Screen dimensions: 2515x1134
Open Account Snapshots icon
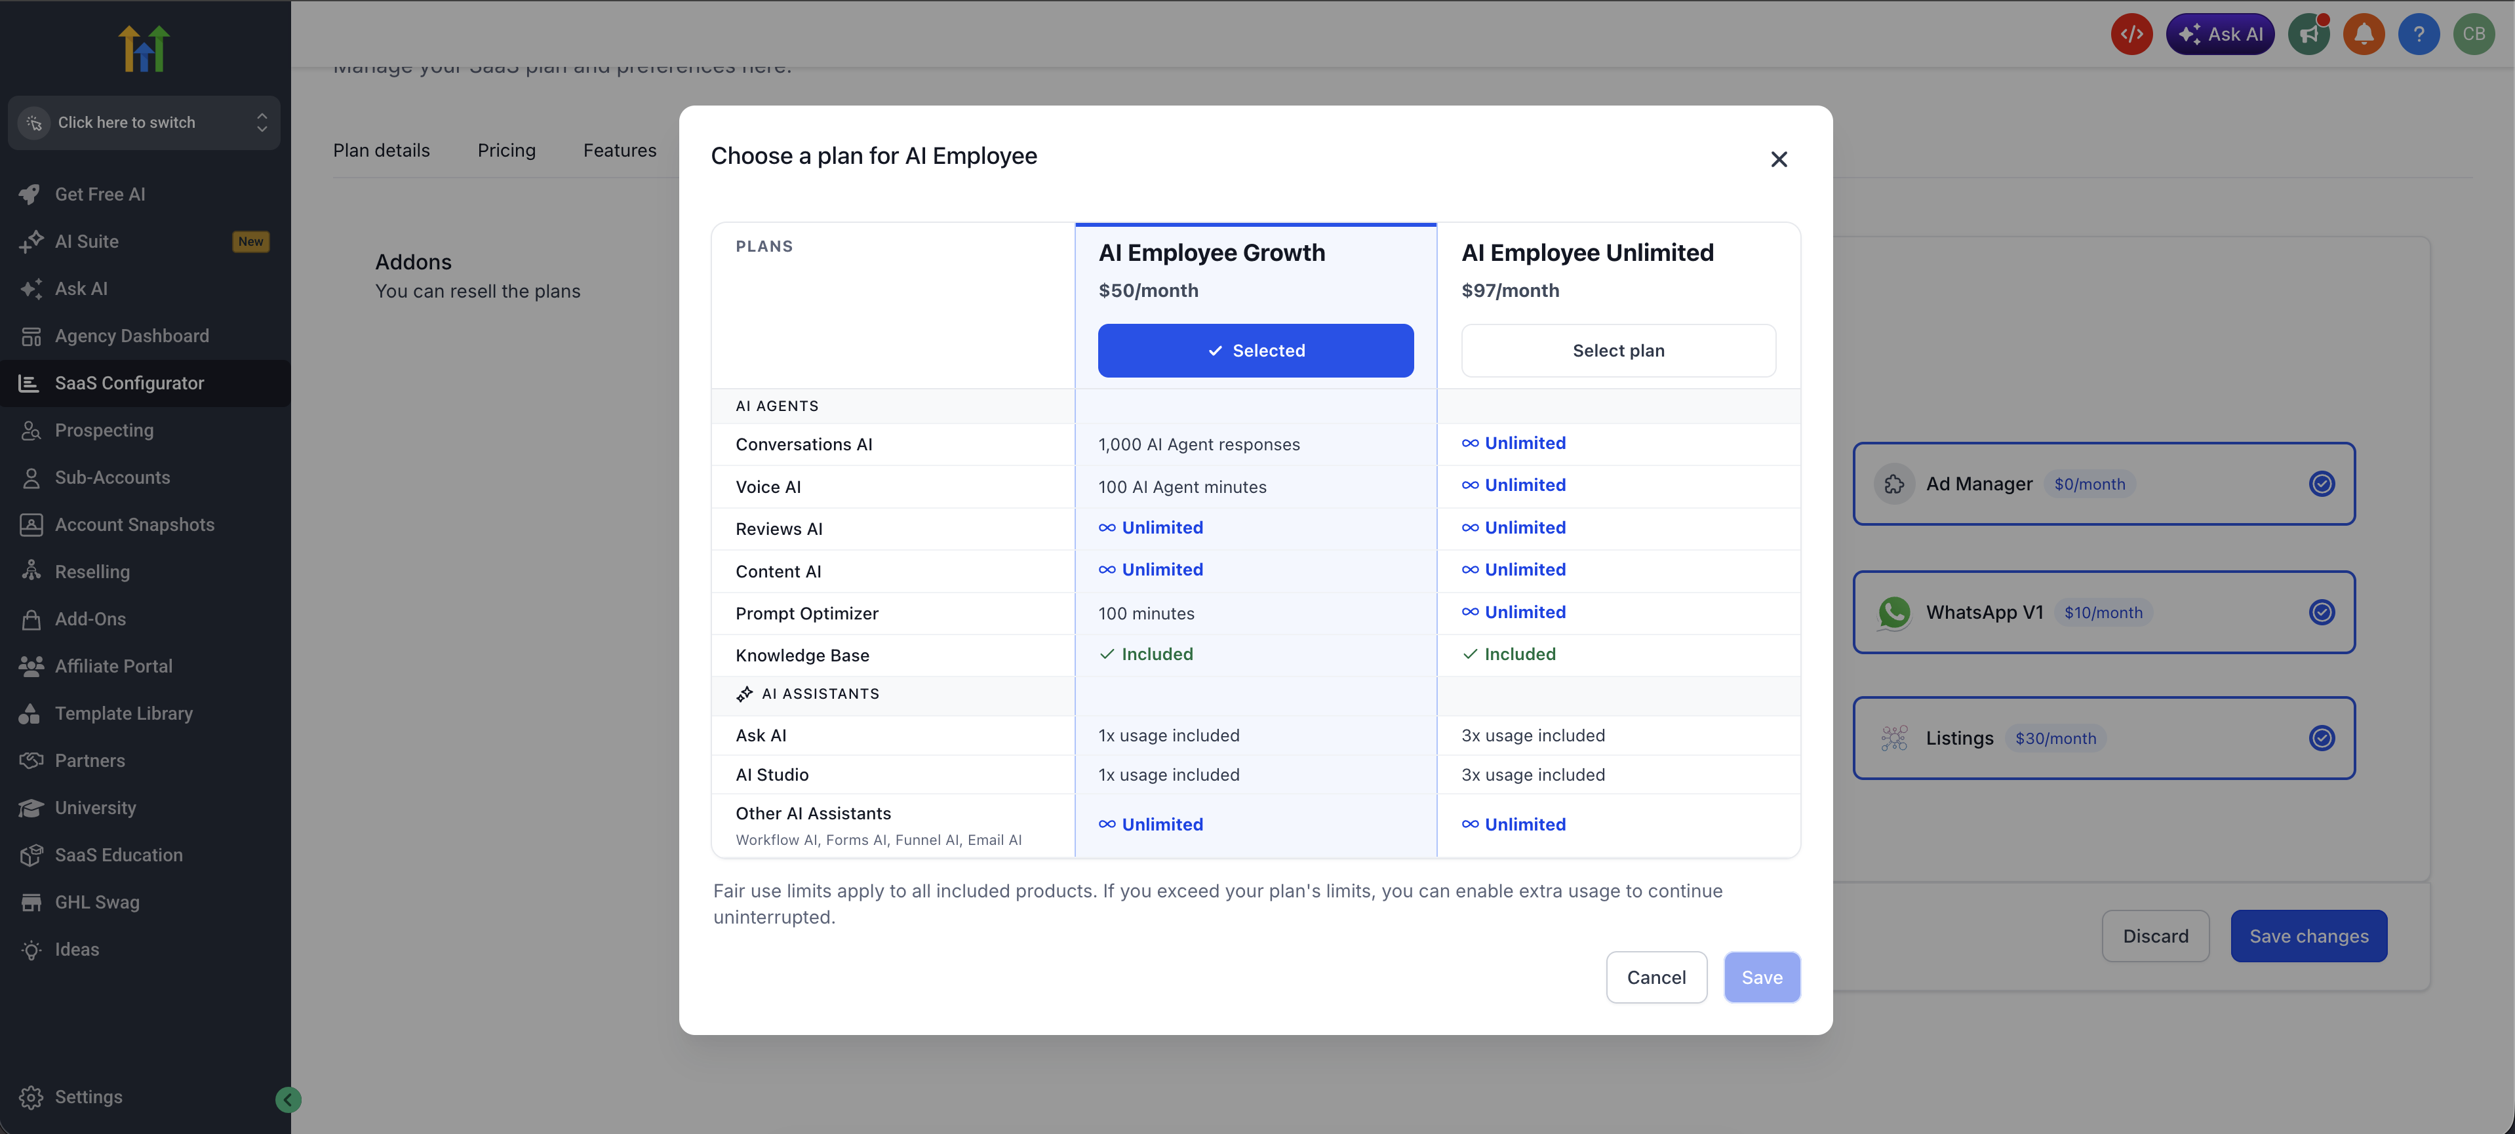30,525
